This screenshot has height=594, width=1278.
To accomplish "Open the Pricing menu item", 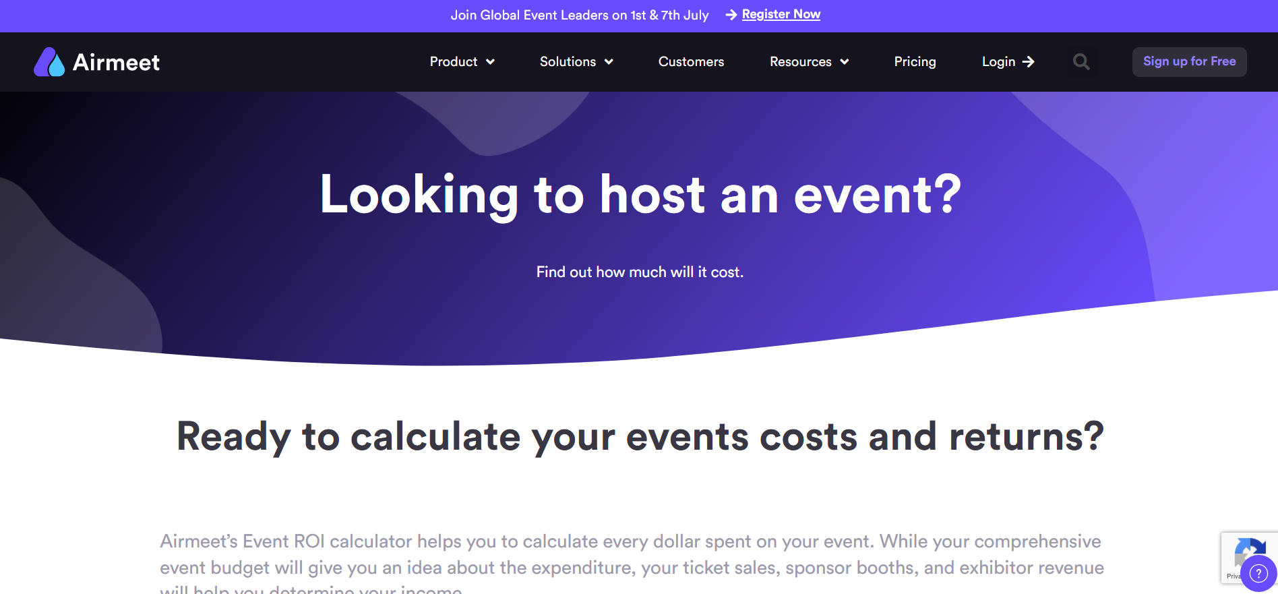I will (915, 61).
